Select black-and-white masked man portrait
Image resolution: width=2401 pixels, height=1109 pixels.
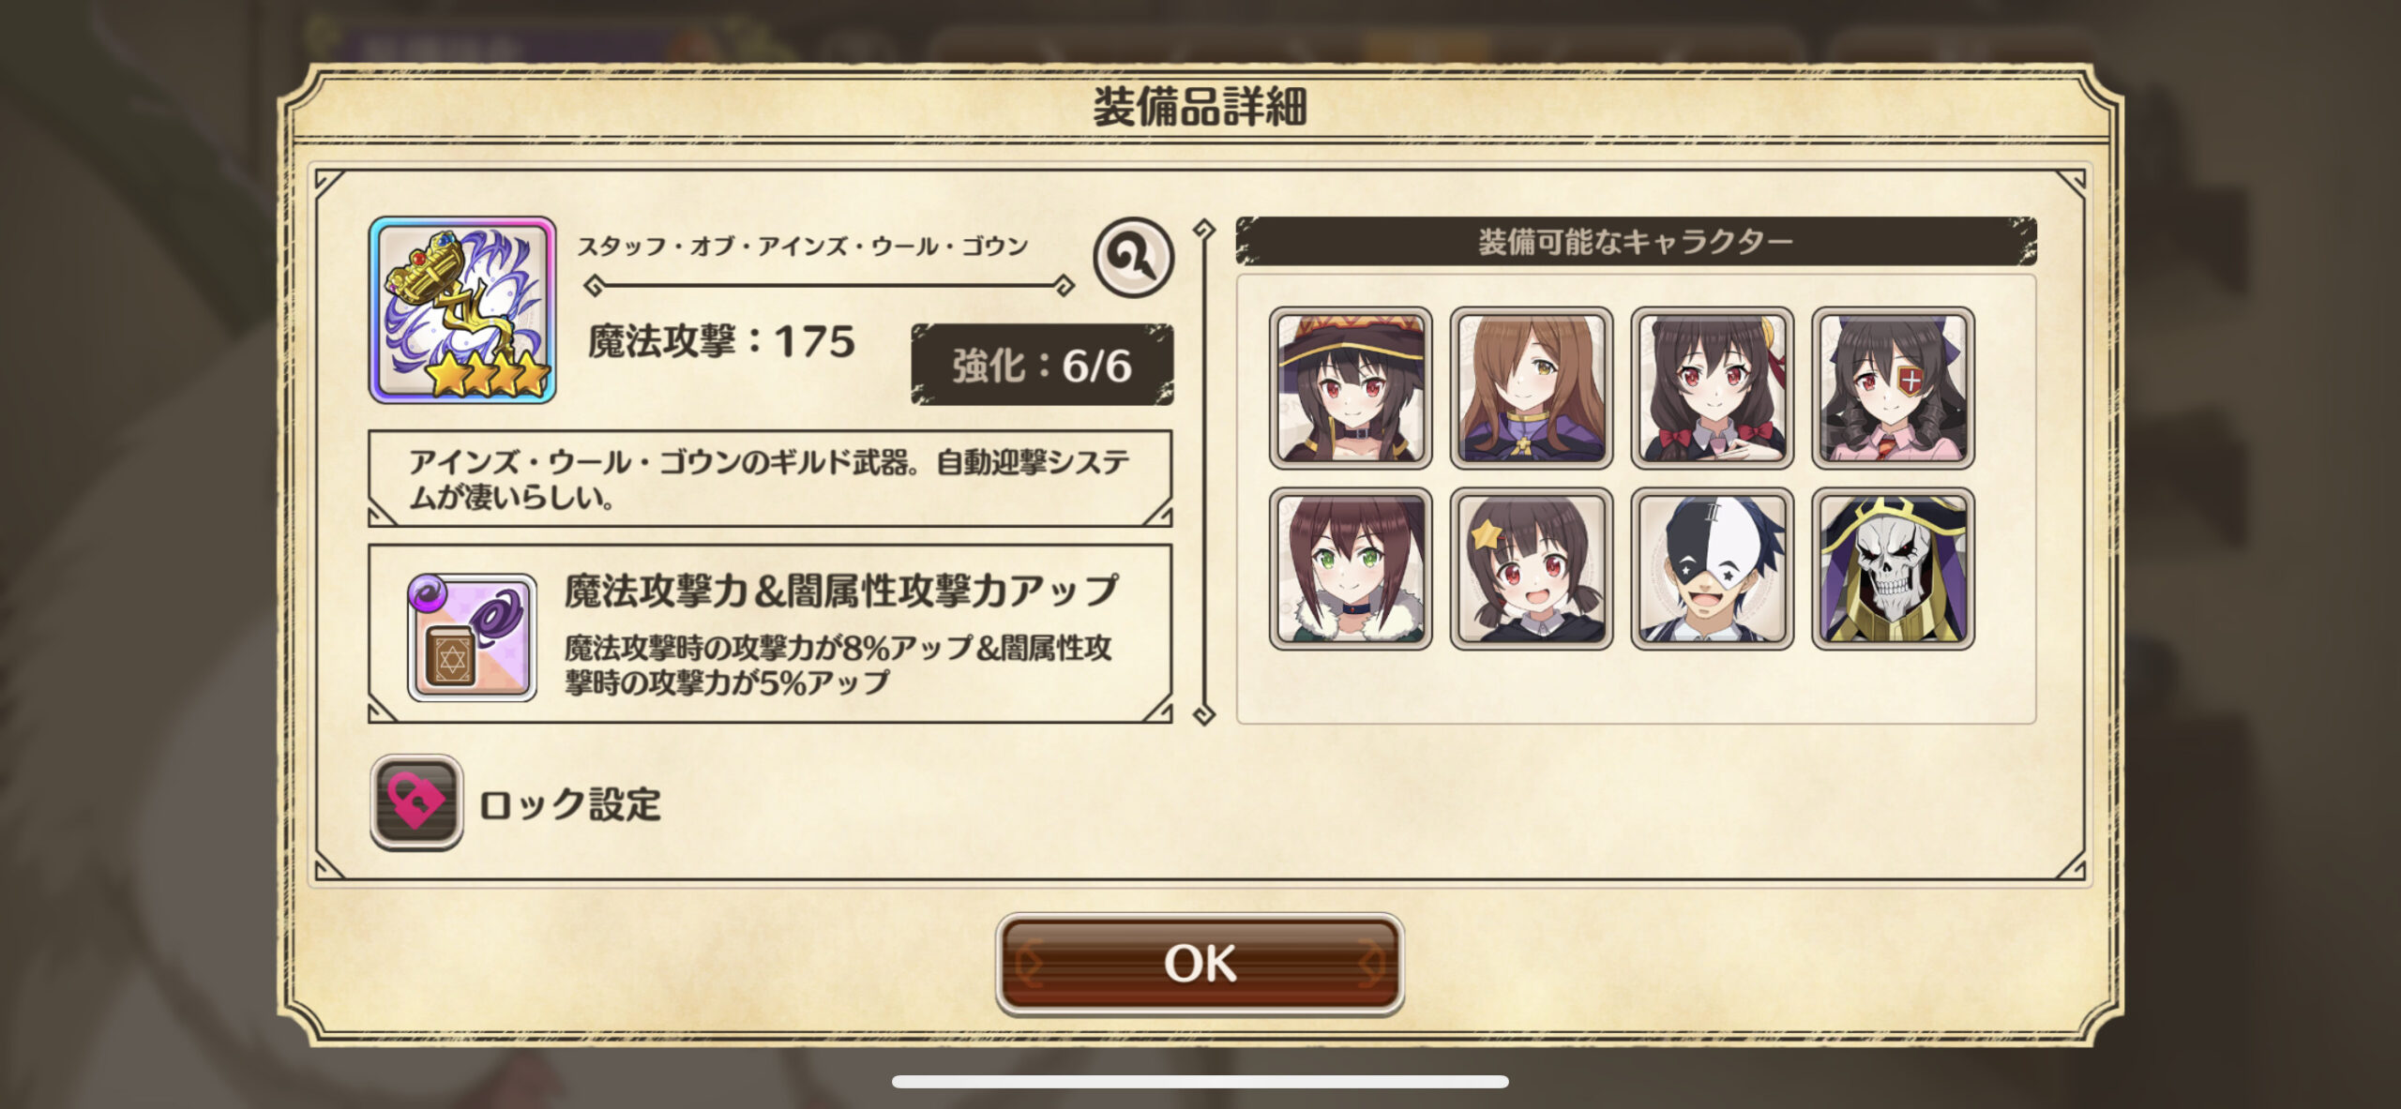[x=1713, y=568]
